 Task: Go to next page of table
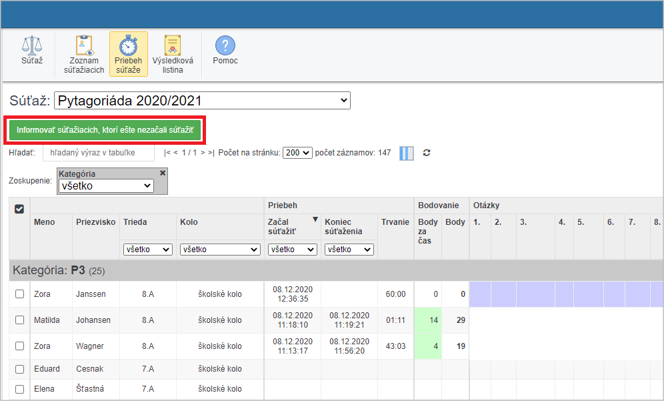203,153
